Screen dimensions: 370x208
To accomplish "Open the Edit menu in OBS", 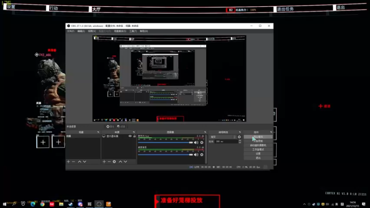I will (x=81, y=31).
